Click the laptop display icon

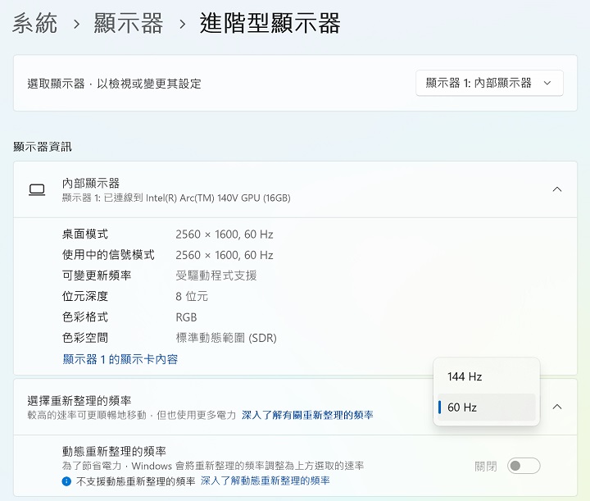(x=37, y=189)
